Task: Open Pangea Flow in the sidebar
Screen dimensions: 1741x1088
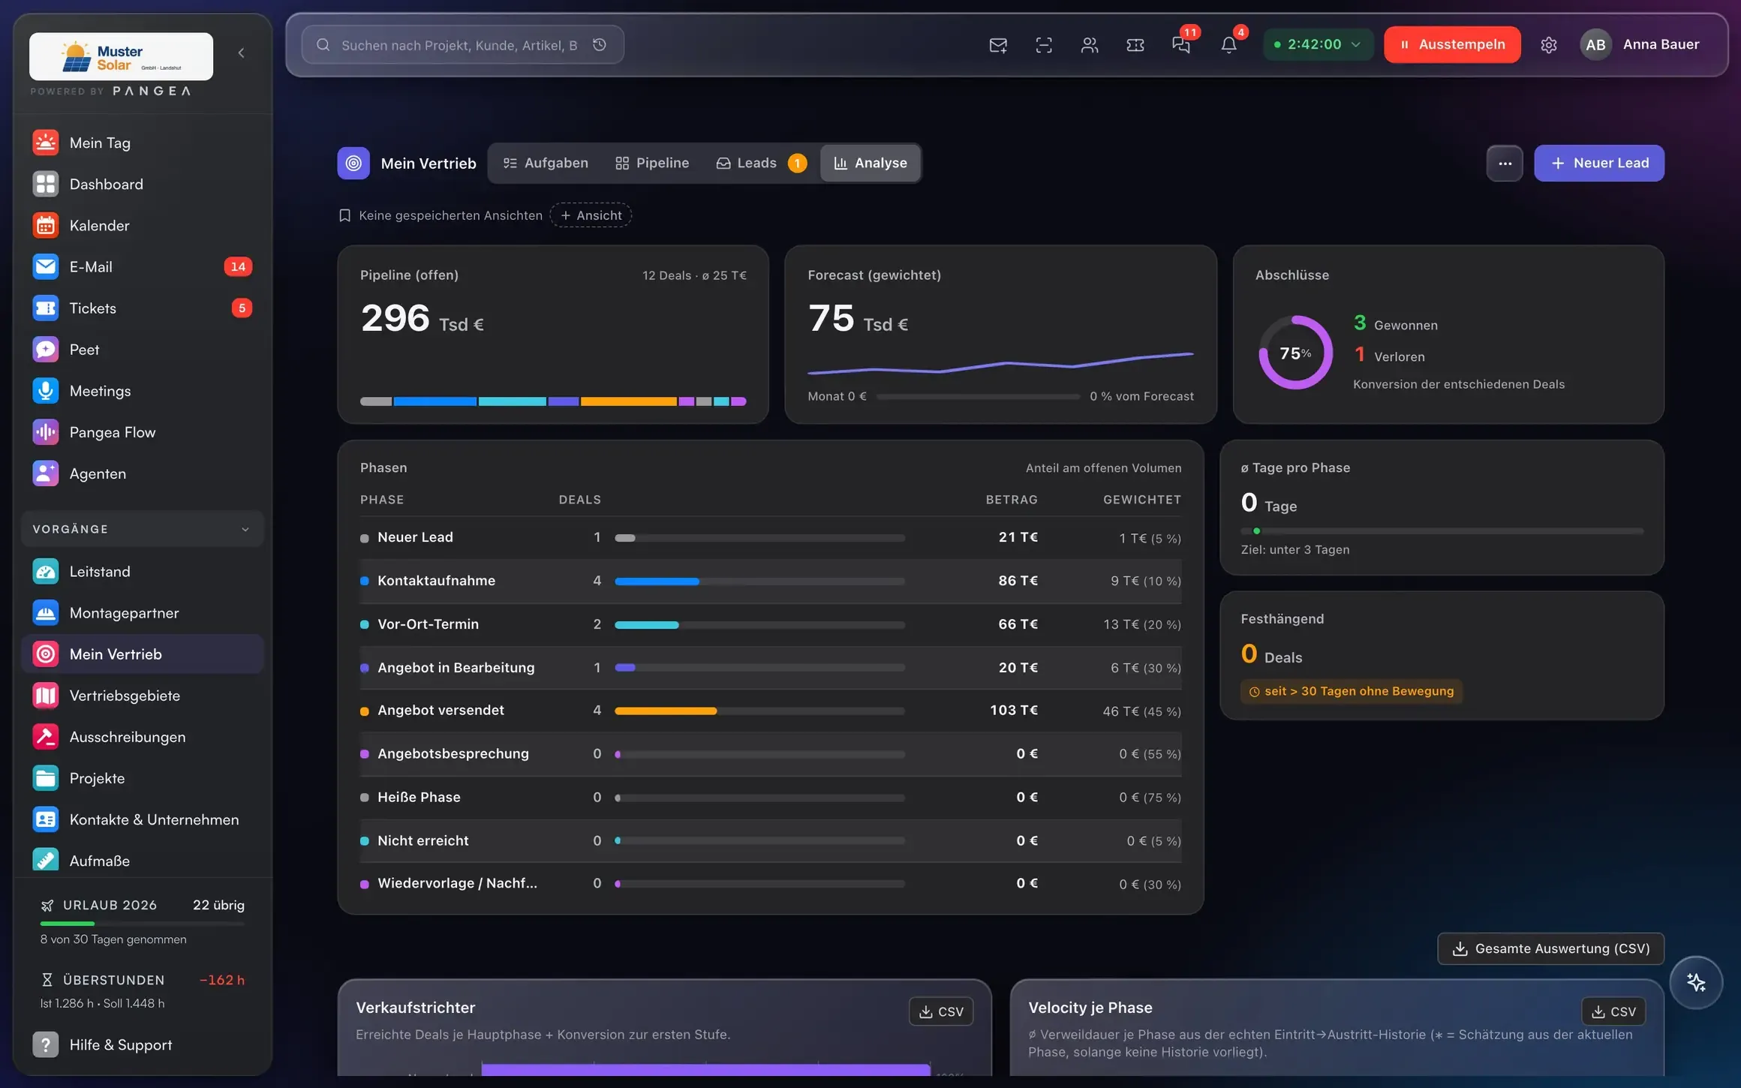Action: pyautogui.click(x=143, y=432)
